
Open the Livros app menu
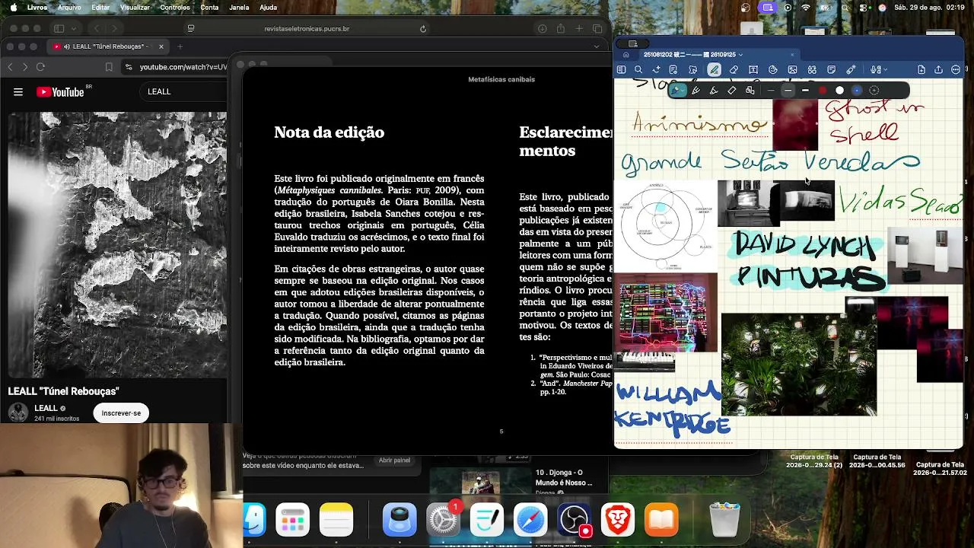pos(37,8)
